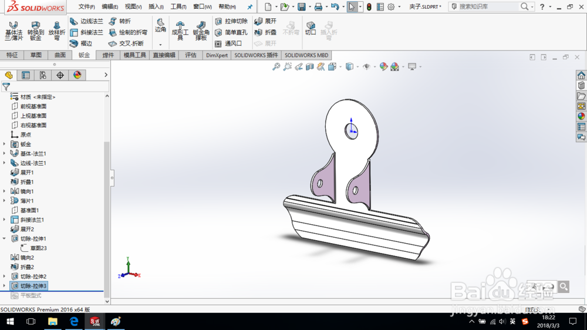Click Convert to Sheet Metal (转换到钣金)
This screenshot has height=330, width=587.
pyautogui.click(x=36, y=31)
